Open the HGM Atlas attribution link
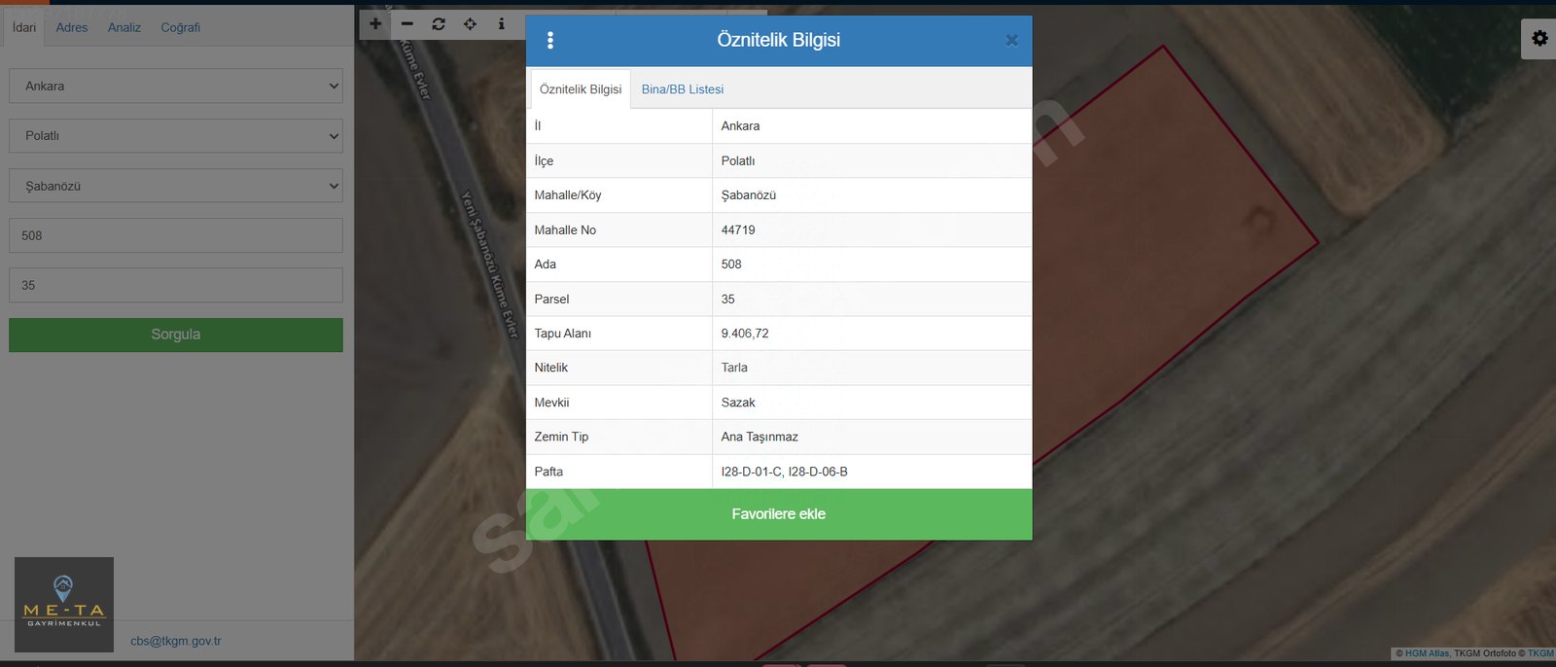 (1428, 653)
